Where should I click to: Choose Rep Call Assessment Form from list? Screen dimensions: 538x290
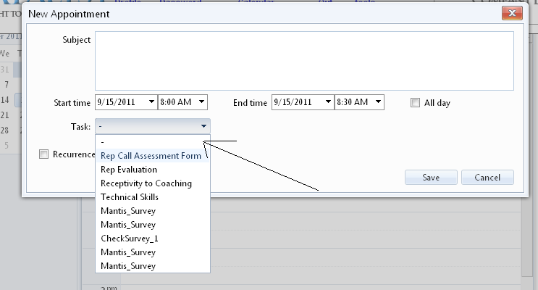[151, 156]
